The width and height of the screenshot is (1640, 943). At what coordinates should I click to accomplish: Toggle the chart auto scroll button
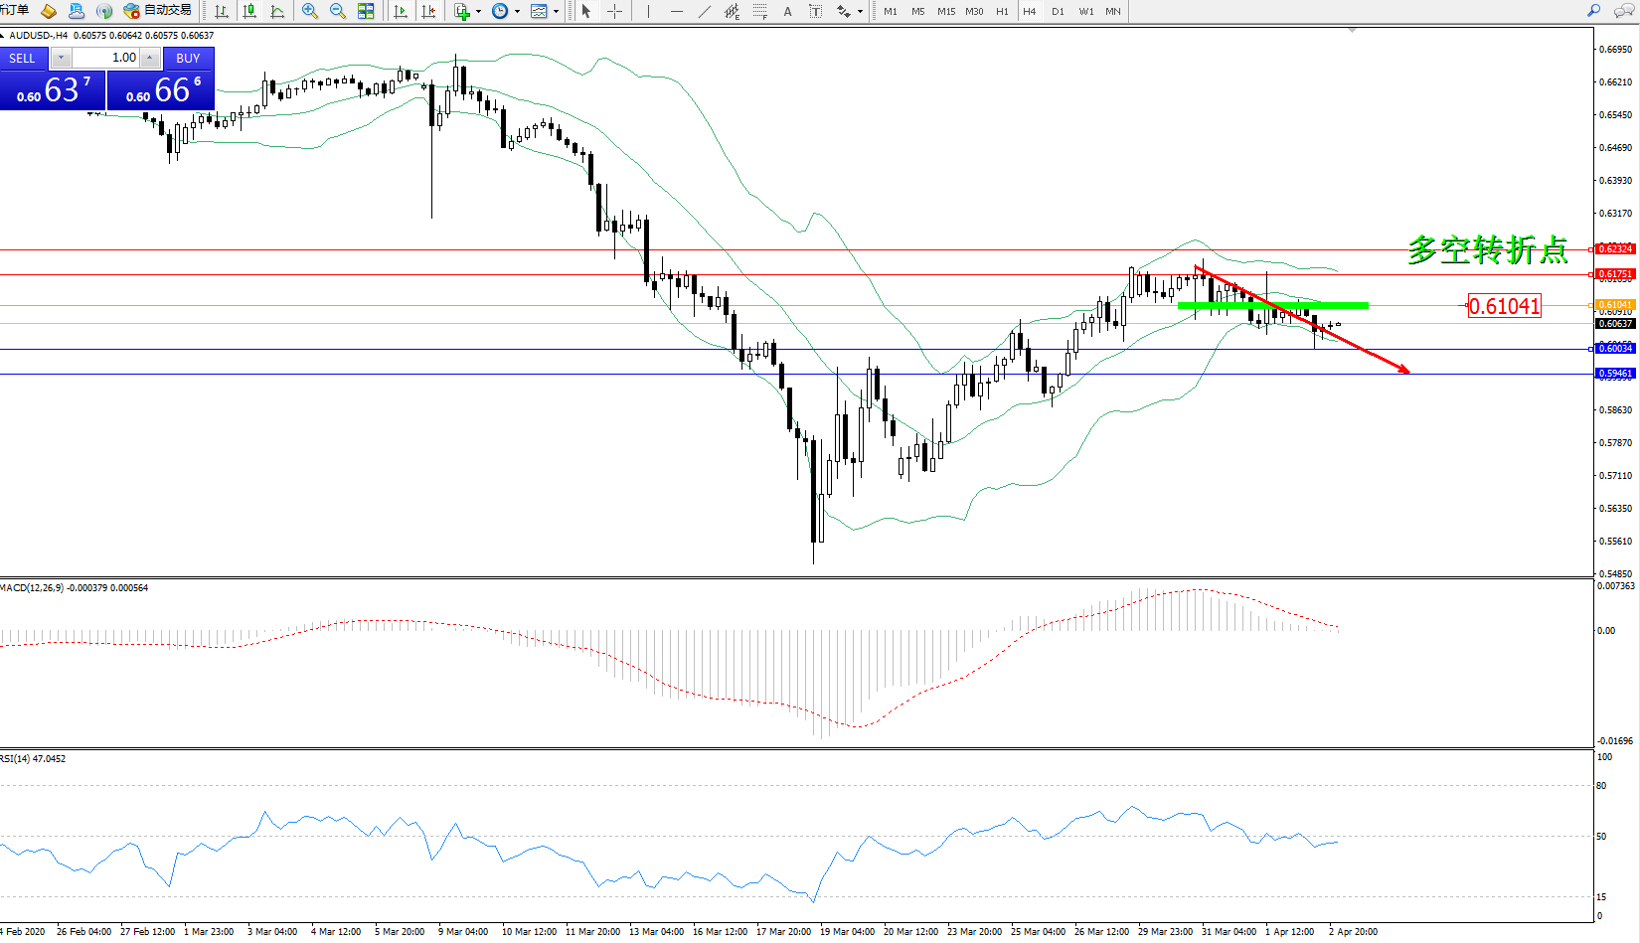point(401,11)
